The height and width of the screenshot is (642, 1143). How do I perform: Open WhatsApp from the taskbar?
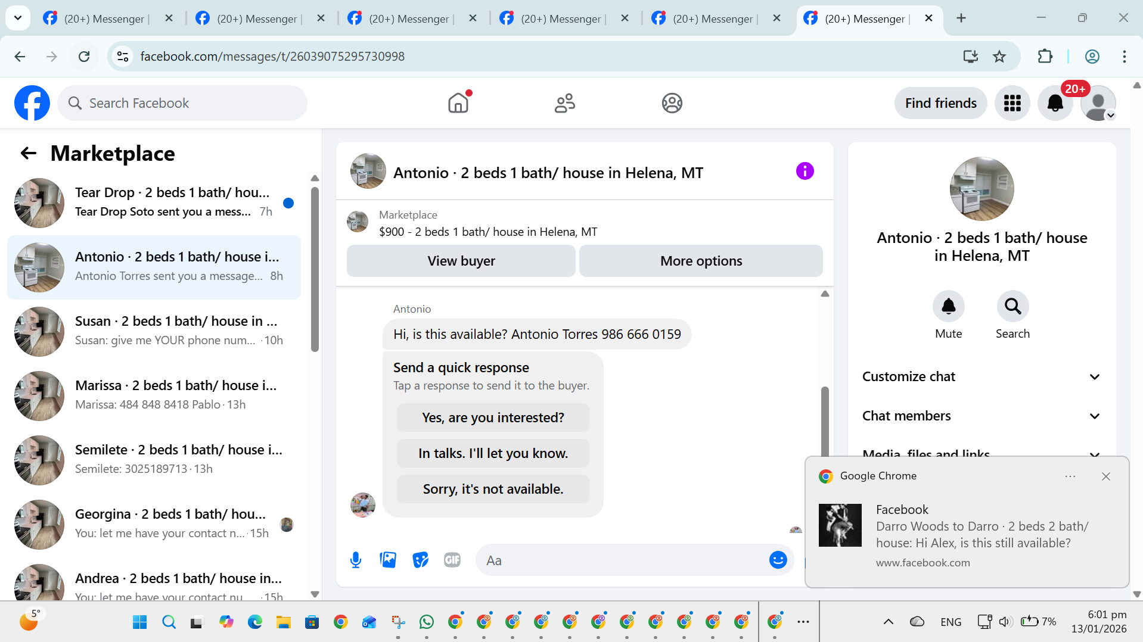pos(427,622)
